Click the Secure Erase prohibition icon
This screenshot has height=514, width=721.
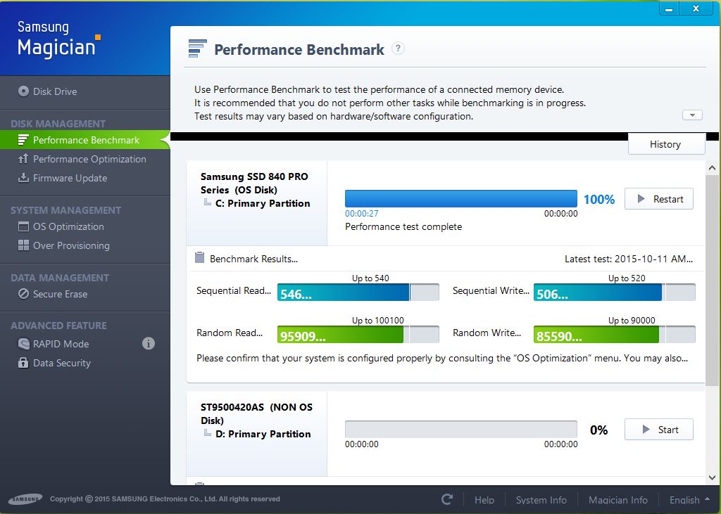click(23, 294)
